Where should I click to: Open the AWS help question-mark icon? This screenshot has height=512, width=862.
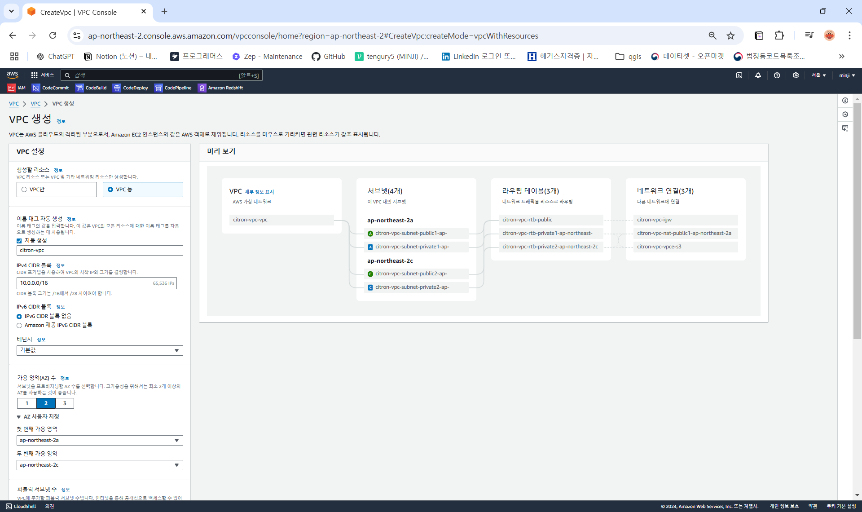point(777,75)
